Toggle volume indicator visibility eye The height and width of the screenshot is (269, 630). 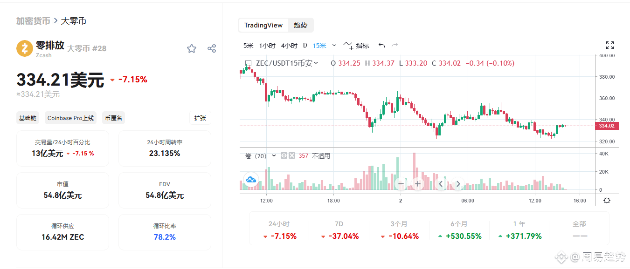click(284, 156)
